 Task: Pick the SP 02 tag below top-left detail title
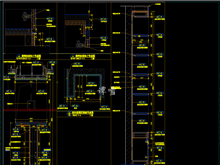[50, 62]
